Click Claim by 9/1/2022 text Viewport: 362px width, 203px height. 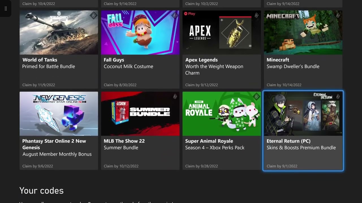(x=282, y=166)
